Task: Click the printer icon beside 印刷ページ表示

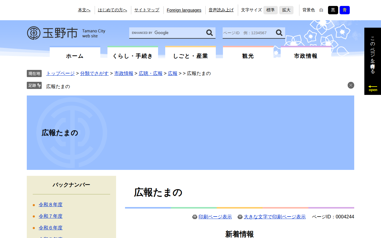Action: 195,217
